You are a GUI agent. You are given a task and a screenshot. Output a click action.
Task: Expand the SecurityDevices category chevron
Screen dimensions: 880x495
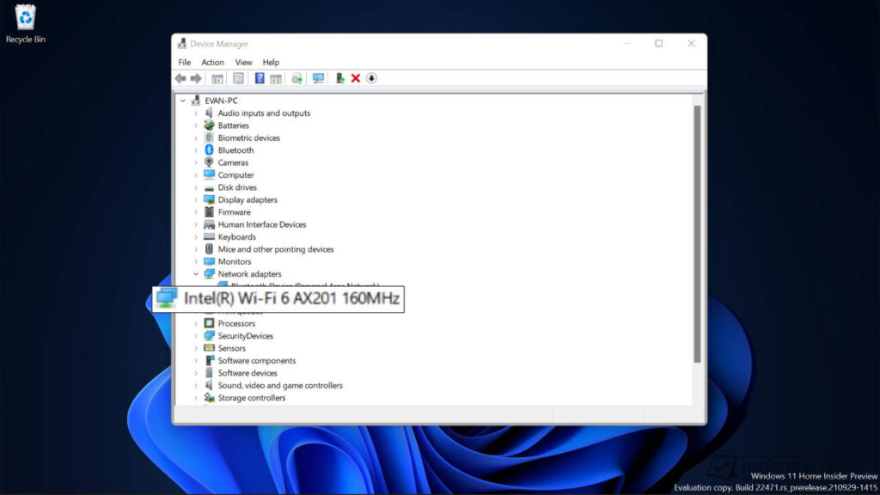tap(196, 336)
